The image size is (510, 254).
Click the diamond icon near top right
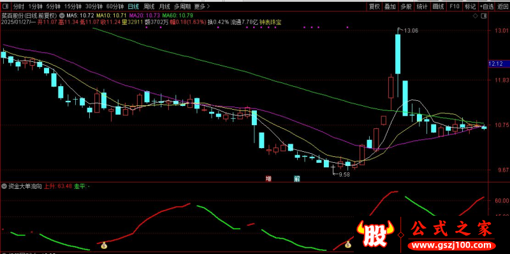(475, 15)
